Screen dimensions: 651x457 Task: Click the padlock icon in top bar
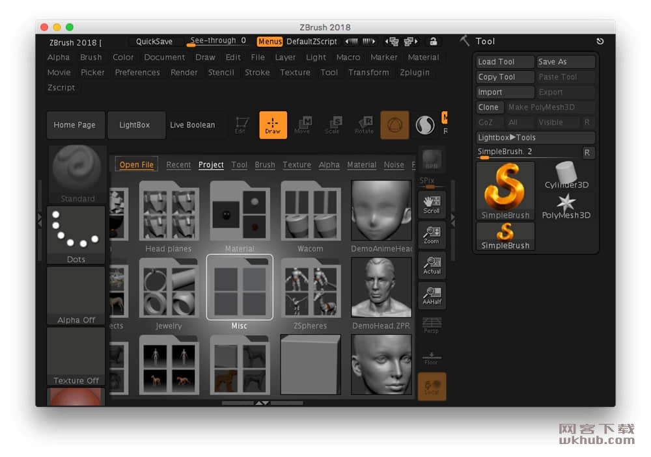tap(433, 41)
